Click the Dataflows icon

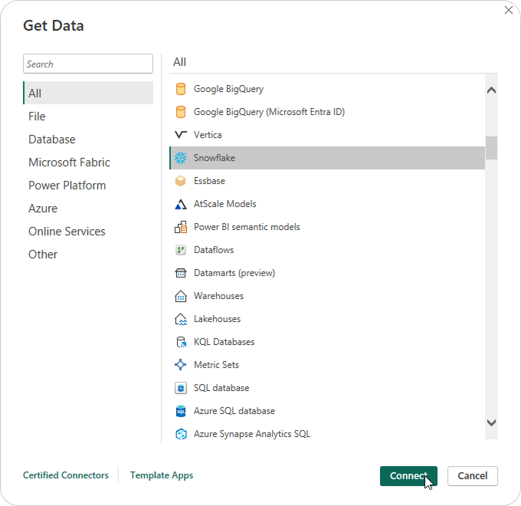181,250
